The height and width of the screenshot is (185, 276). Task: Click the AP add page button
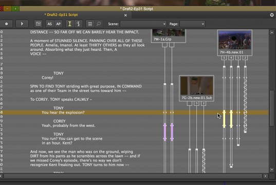pyautogui.click(x=58, y=24)
